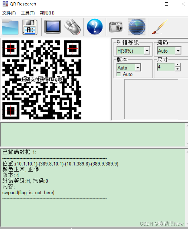This screenshot has height=229, width=188.
Task: Expand the 掩码 Auto dropdown
Action: [178, 51]
